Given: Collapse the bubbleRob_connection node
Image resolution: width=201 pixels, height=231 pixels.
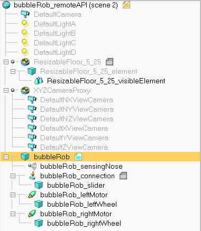Looking at the screenshot, I should coord(13,176).
